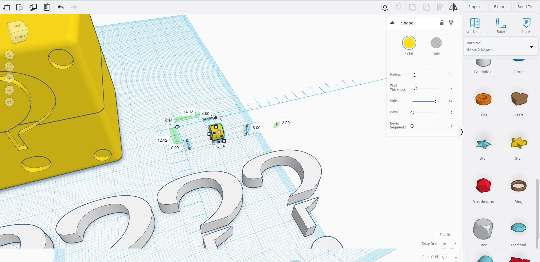Click Send To in the top bar

(524, 6)
